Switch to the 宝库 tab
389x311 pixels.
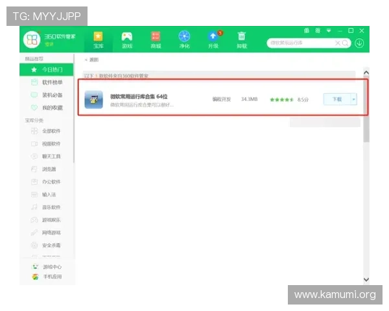pyautogui.click(x=99, y=40)
